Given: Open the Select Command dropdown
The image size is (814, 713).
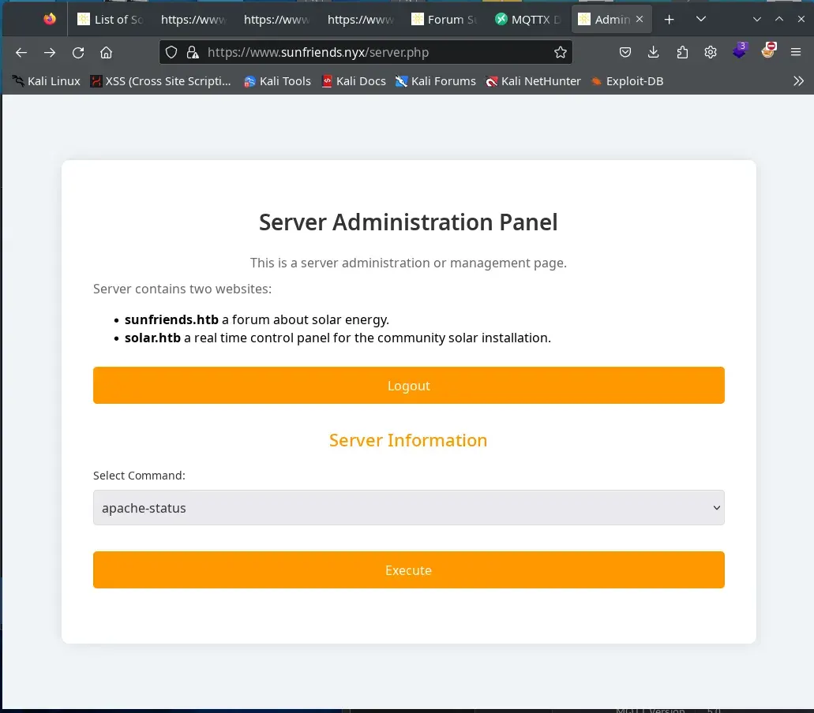Looking at the screenshot, I should tap(408, 508).
